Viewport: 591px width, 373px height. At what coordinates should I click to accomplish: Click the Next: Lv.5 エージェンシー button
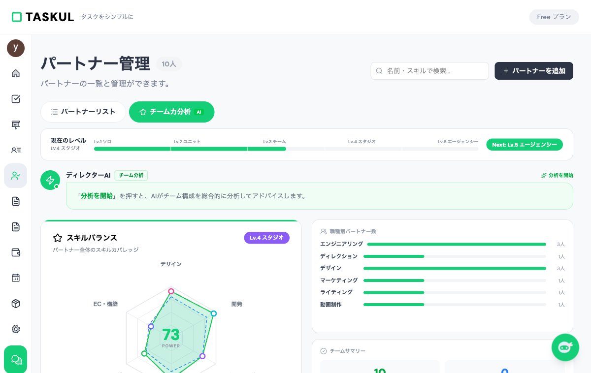(x=524, y=145)
